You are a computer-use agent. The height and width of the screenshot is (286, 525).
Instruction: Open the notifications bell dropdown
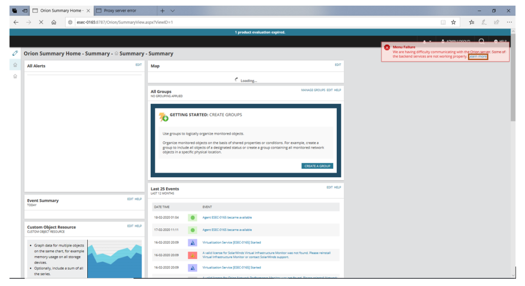coord(427,41)
